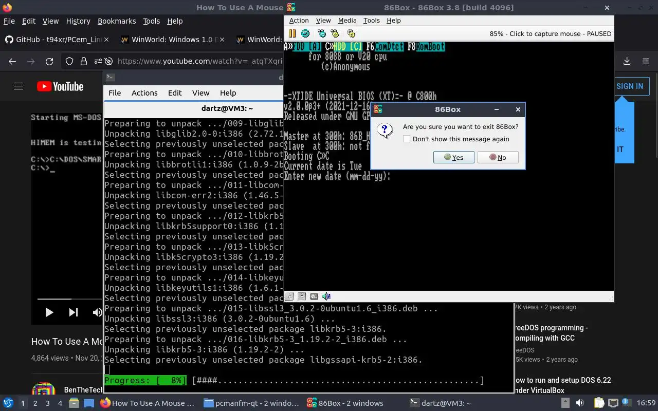658x411 pixels.
Task: Switch to GitHub t94xr/PCem tab
Action: [x=57, y=40]
